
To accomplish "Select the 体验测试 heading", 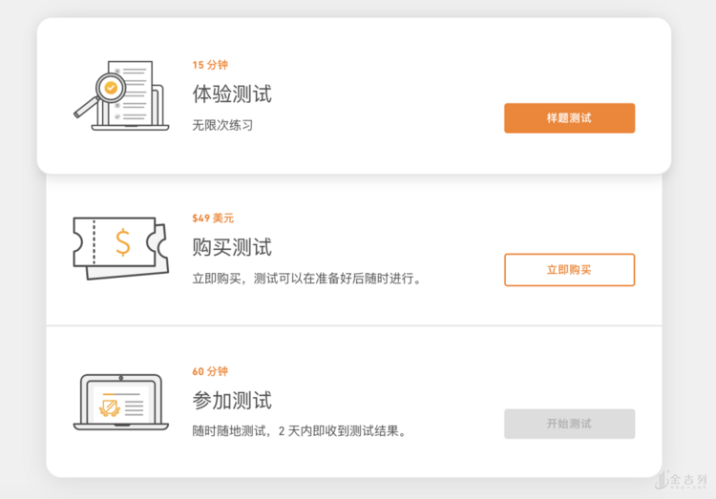I will [232, 94].
